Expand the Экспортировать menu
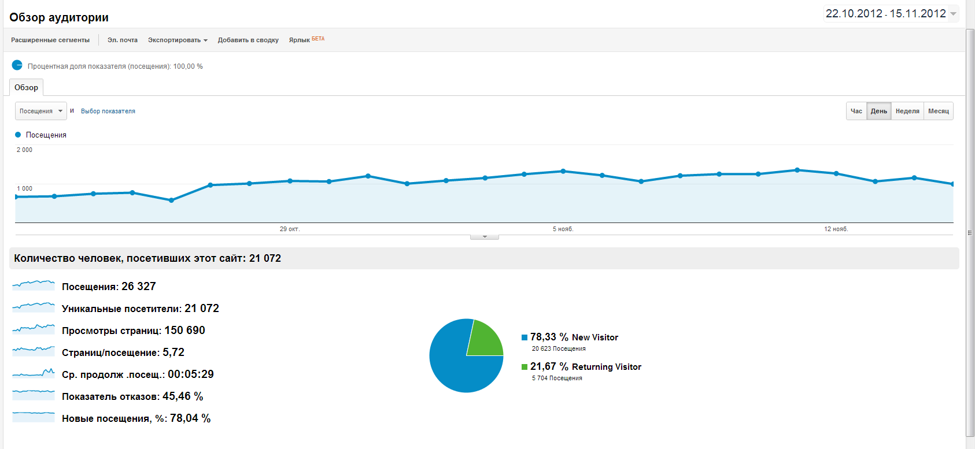 177,40
